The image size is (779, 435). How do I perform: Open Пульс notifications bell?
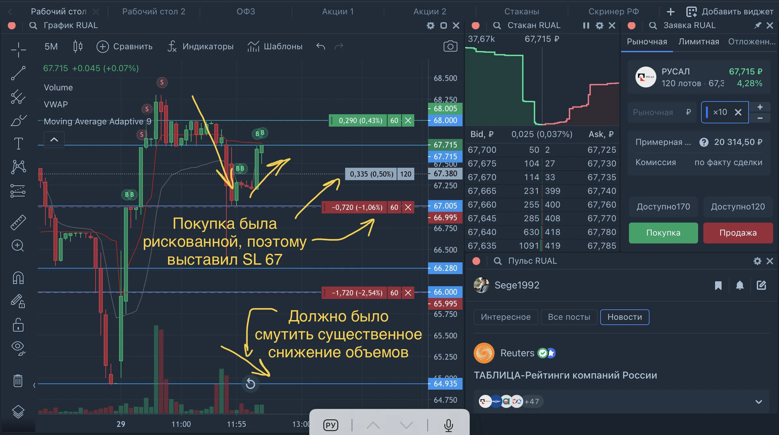coord(740,286)
